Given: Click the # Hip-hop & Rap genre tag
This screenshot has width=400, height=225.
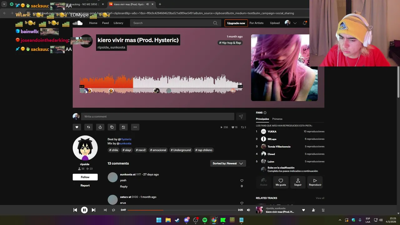Looking at the screenshot, I should click(x=230, y=43).
